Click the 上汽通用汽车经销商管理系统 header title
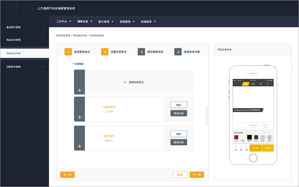The width and height of the screenshot is (299, 187). (56, 8)
